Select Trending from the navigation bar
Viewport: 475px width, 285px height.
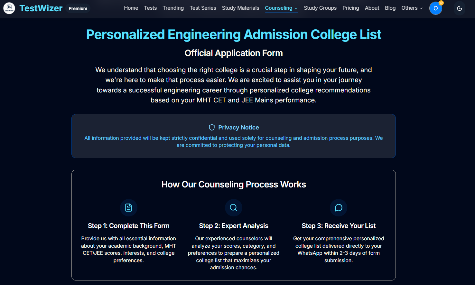(x=173, y=8)
